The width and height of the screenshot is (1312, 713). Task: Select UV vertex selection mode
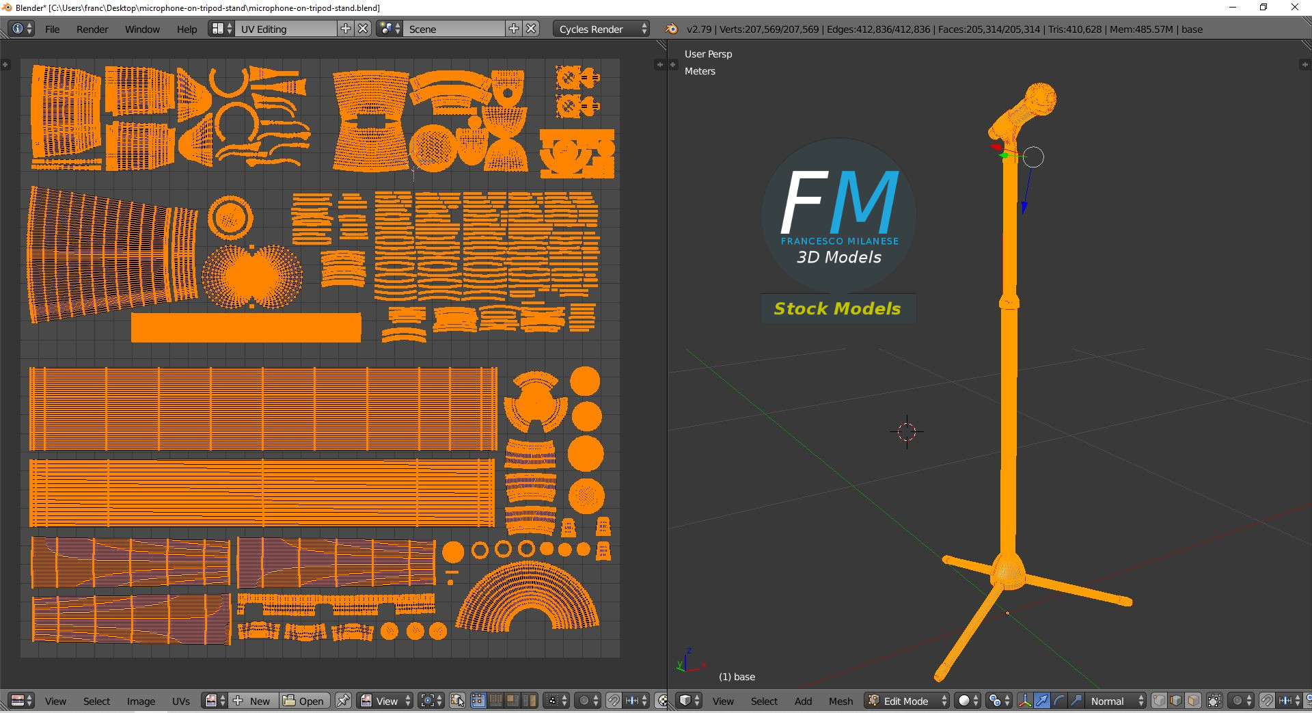click(x=478, y=701)
